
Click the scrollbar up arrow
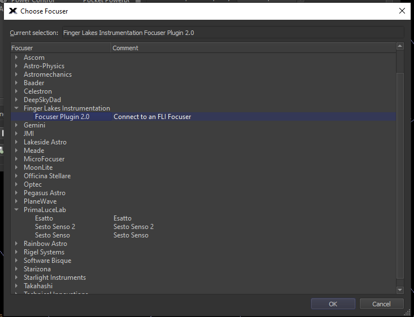click(400, 46)
